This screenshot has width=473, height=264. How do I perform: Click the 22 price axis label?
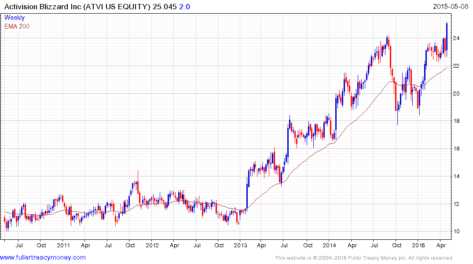(456, 66)
